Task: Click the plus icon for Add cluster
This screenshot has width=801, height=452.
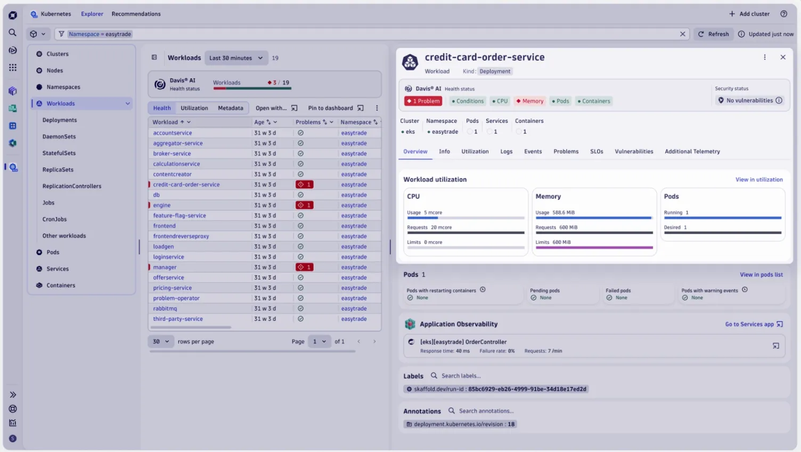Action: 732,14
